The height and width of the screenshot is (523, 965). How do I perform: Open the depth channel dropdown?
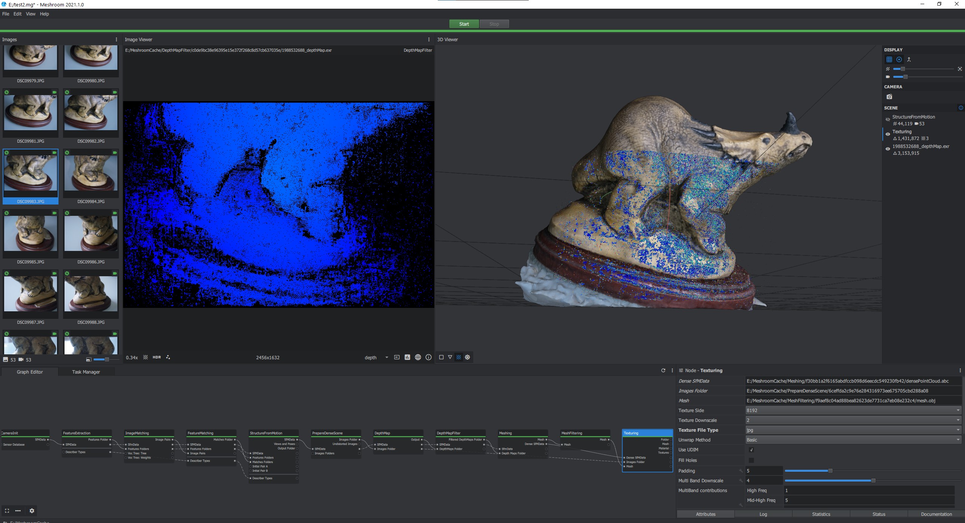(x=376, y=358)
